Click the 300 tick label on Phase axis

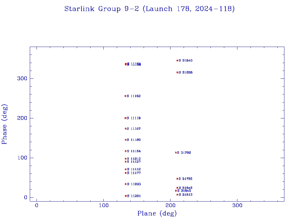pyautogui.click(x=22, y=78)
